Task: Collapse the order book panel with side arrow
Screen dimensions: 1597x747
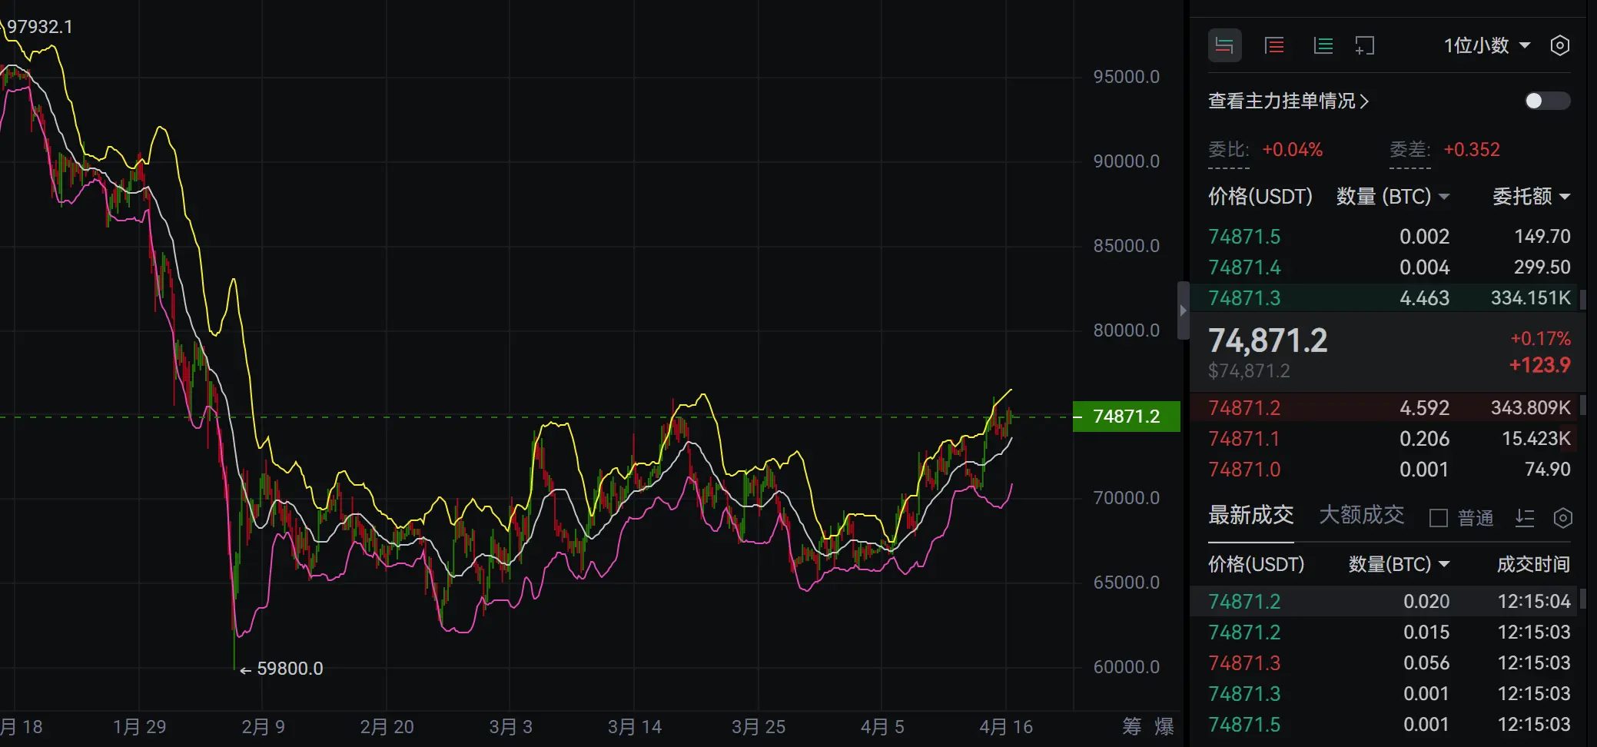Action: (x=1184, y=310)
